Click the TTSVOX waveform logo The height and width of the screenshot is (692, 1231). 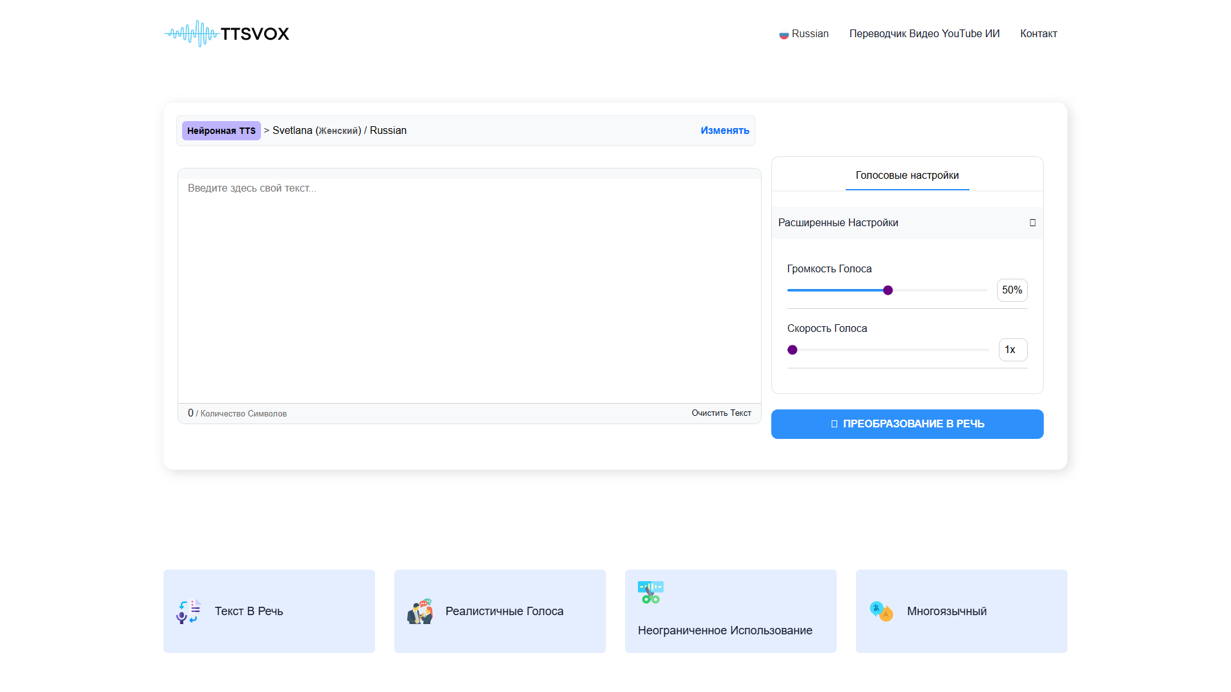[226, 33]
